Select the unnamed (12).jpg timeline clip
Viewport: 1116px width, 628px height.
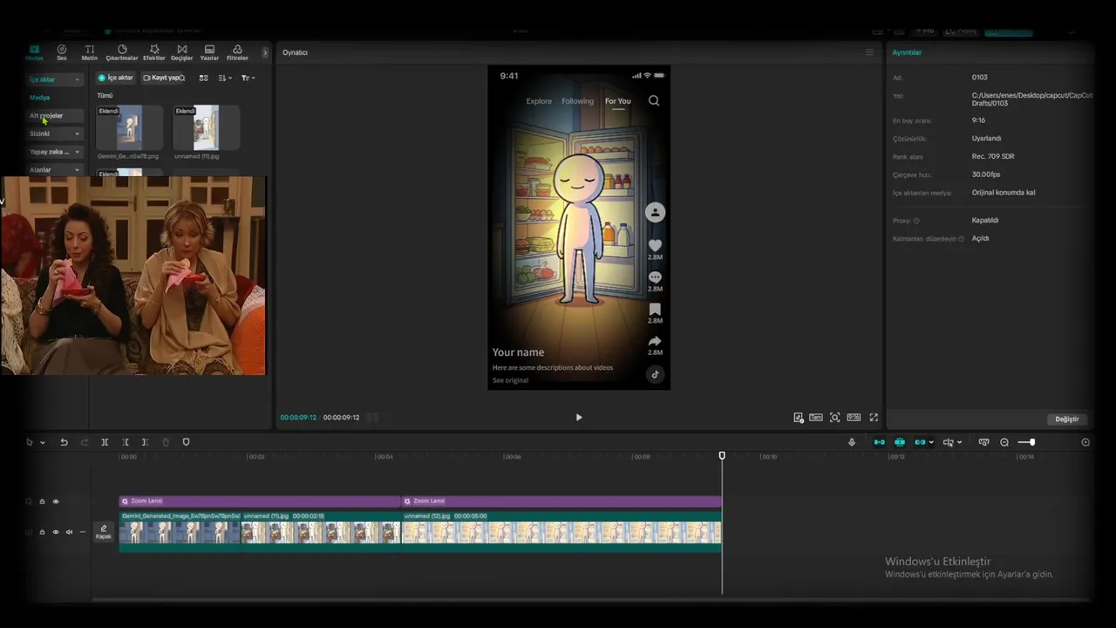tap(561, 531)
